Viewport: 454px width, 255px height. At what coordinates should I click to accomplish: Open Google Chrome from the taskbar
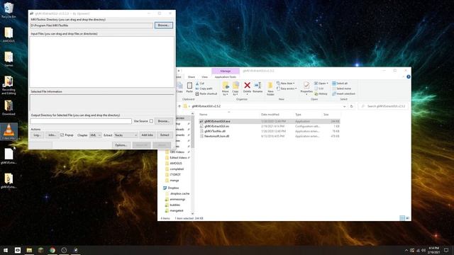coord(52,250)
